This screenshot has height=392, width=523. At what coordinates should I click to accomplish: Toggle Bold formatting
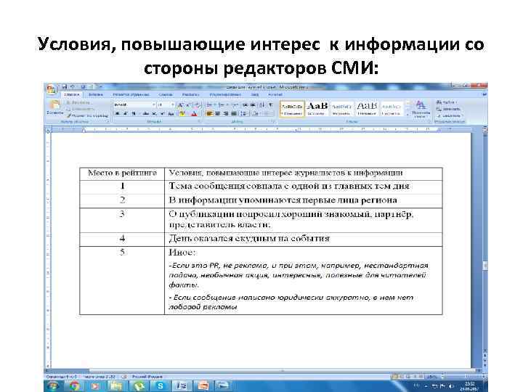click(x=118, y=114)
